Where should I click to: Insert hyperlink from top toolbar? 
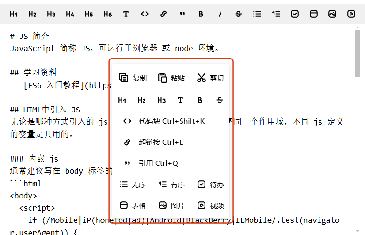pyautogui.click(x=163, y=14)
